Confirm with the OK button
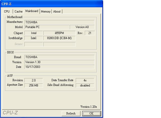Image resolution: width=161 pixels, height=118 pixels. pos(92,113)
